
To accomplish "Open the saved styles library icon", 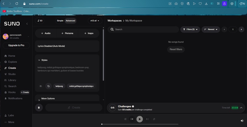I will tap(41, 86).
